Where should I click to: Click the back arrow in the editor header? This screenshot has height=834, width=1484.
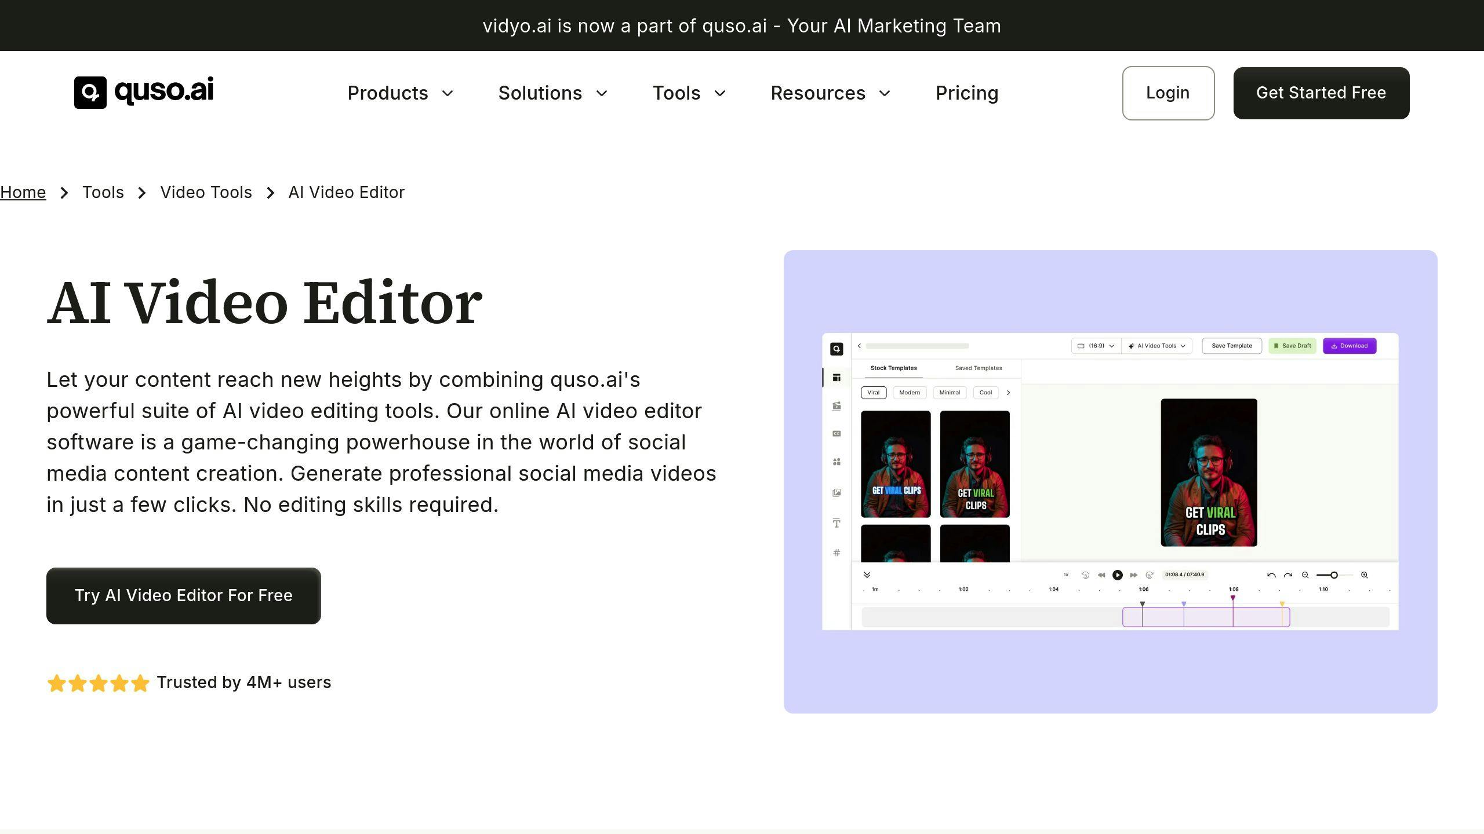(859, 346)
